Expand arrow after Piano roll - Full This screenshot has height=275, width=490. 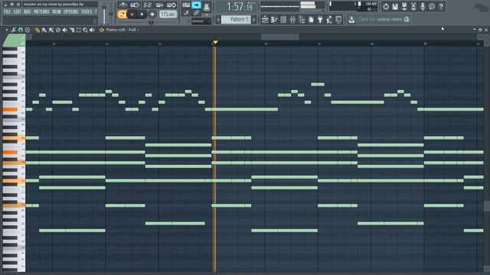pyautogui.click(x=138, y=30)
